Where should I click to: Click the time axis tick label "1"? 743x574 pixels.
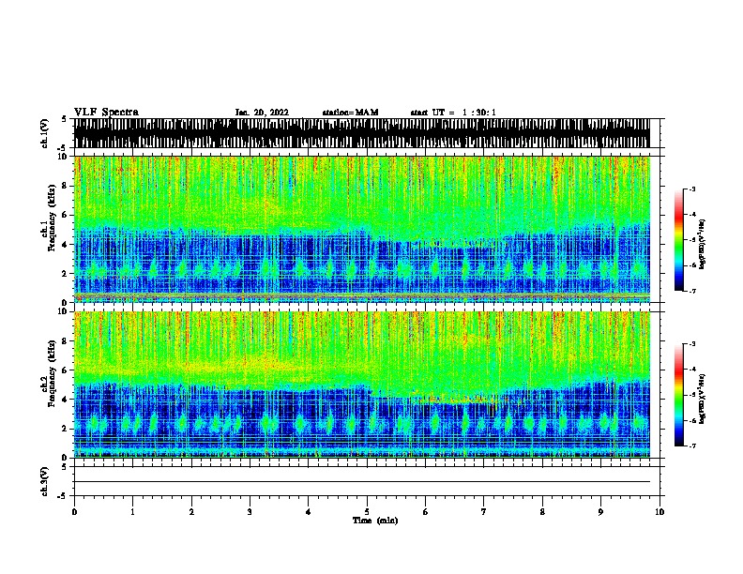click(x=132, y=512)
